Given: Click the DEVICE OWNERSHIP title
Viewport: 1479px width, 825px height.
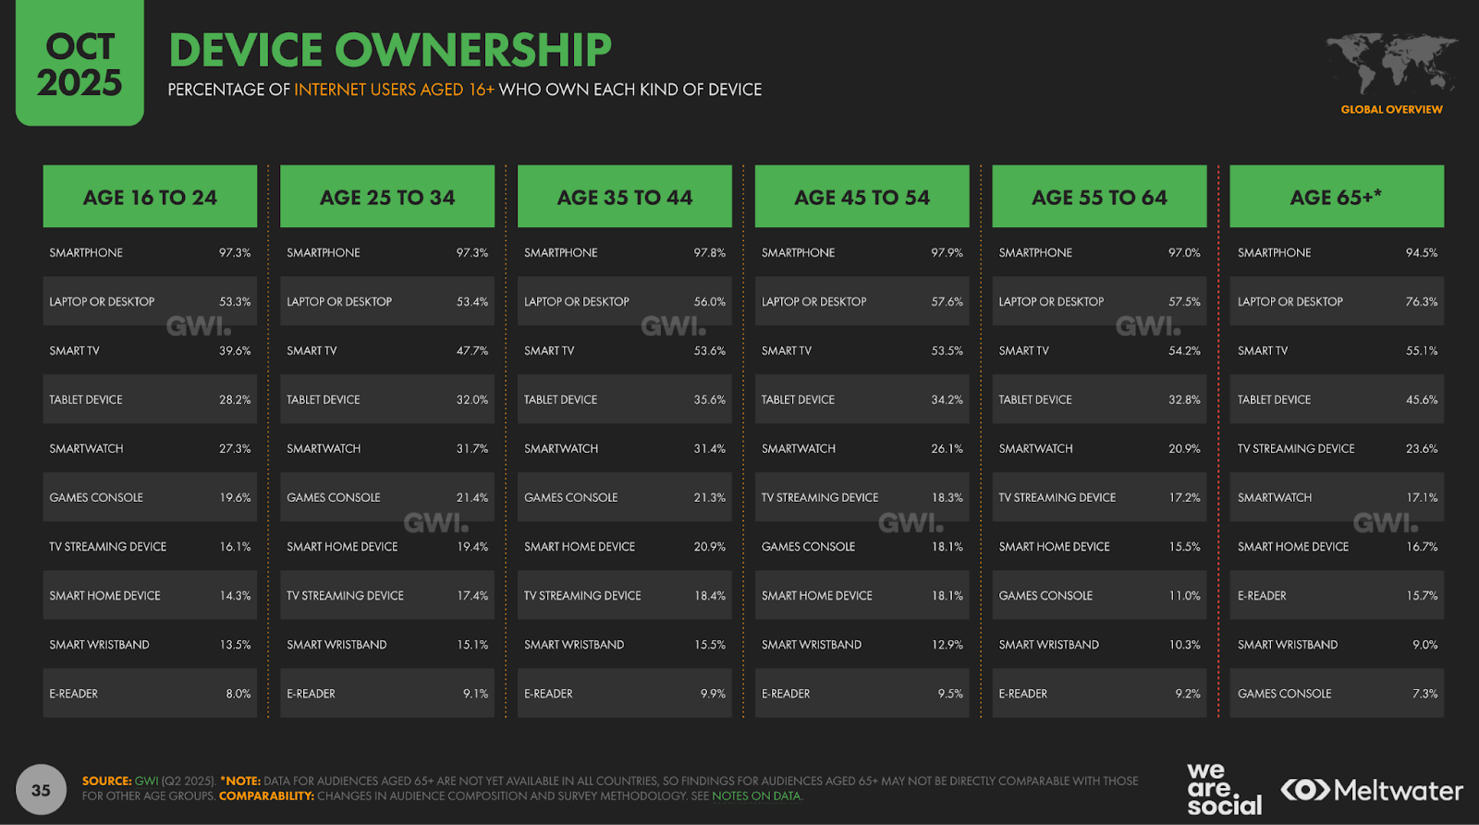Looking at the screenshot, I should (x=389, y=50).
